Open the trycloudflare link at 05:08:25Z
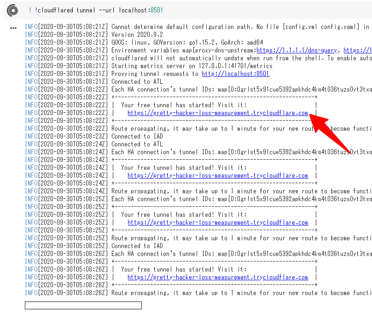The image size is (372, 313). pos(218,222)
